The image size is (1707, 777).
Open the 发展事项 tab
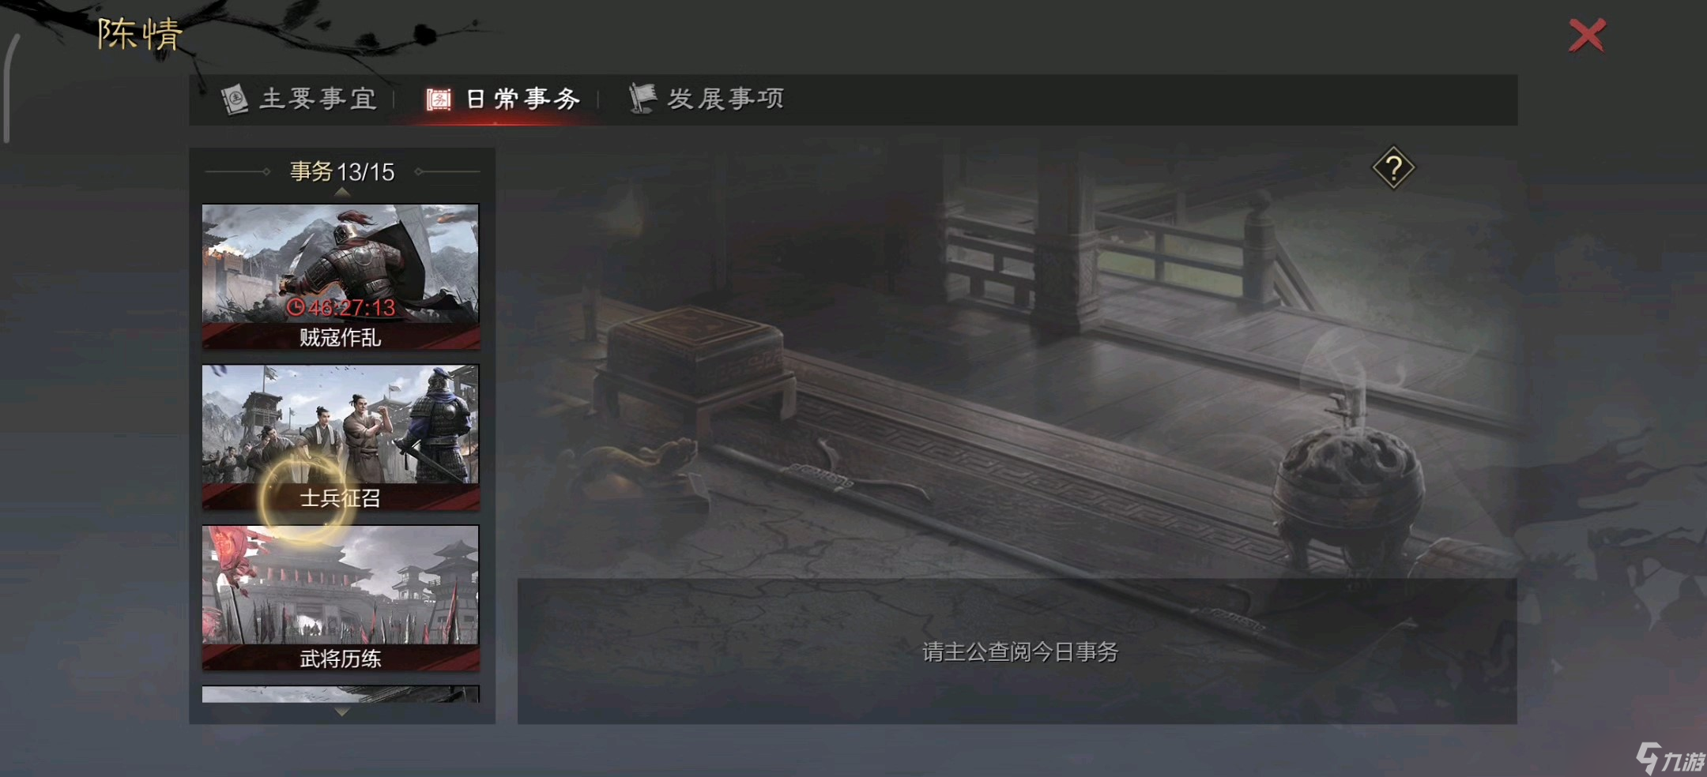(706, 99)
